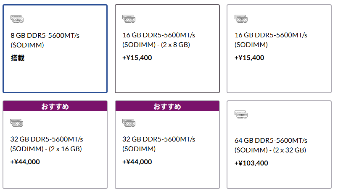Click memory icon in 16 GB (2 x 8 GB) card
This screenshot has width=338, height=194.
pyautogui.click(x=129, y=19)
